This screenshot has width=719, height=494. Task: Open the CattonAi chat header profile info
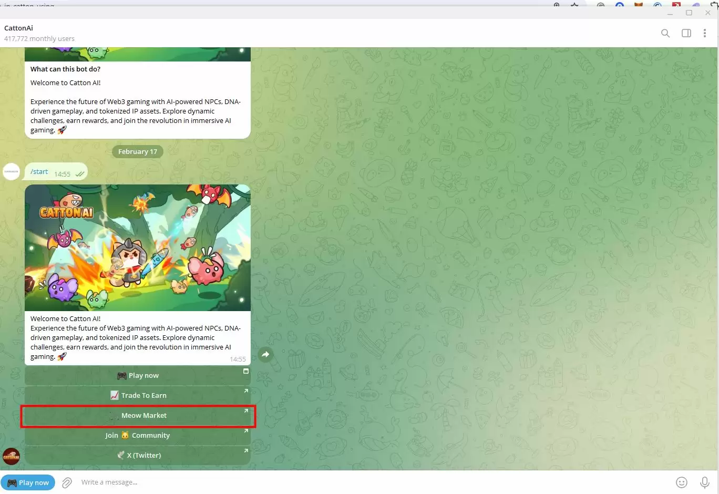(39, 33)
